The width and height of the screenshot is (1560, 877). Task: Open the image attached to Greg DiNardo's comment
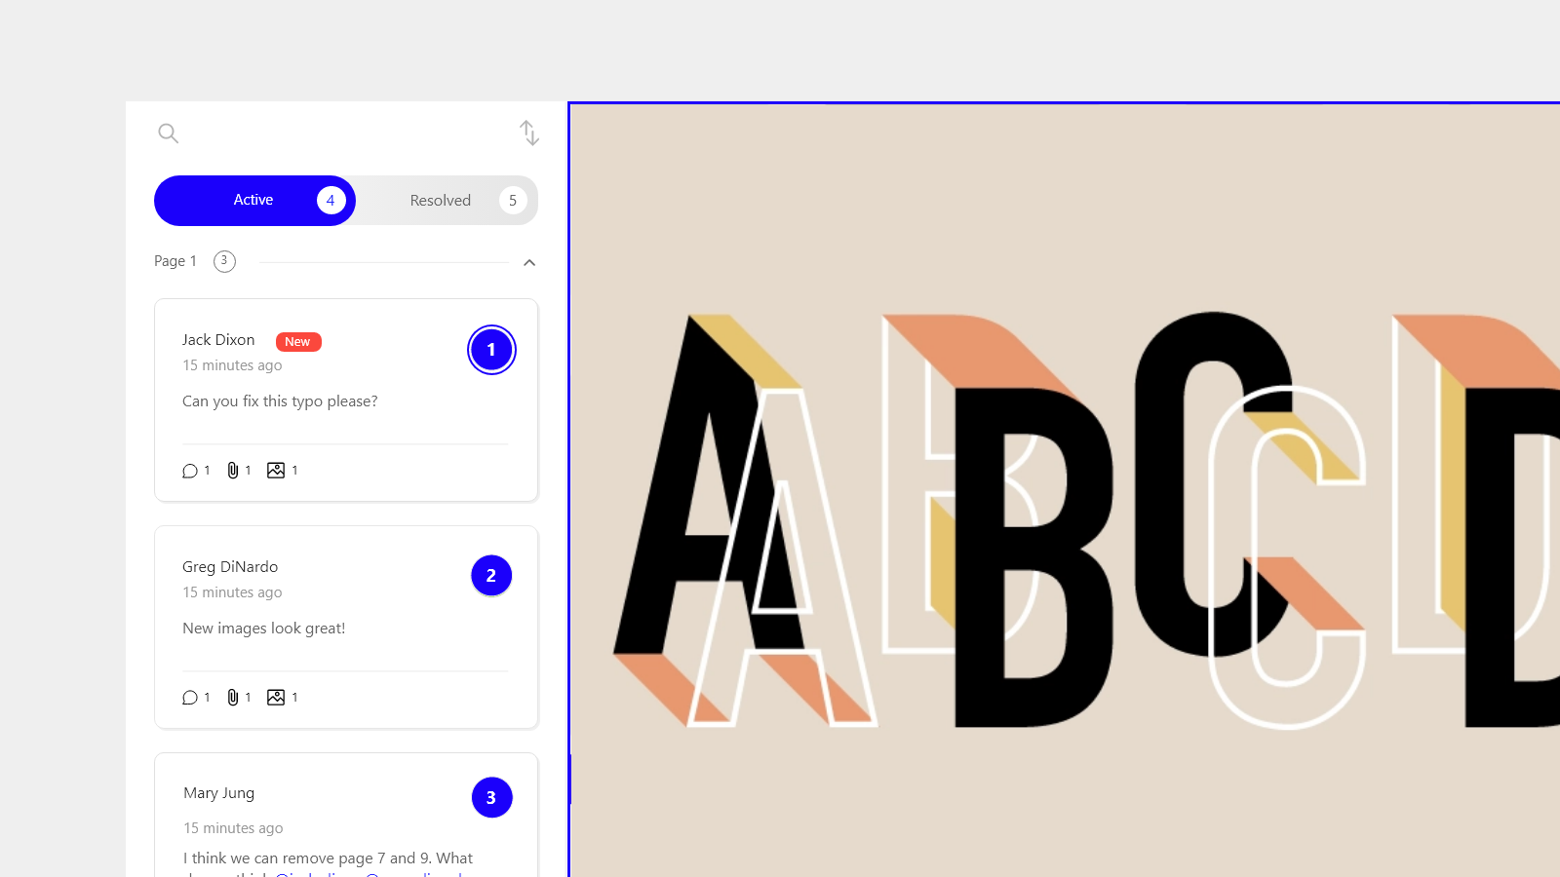tap(276, 697)
